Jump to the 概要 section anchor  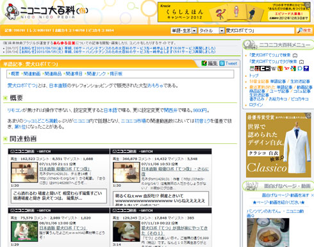click(x=15, y=74)
